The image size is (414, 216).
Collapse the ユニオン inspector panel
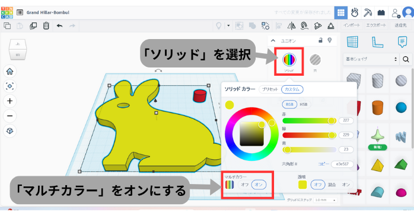[273, 41]
